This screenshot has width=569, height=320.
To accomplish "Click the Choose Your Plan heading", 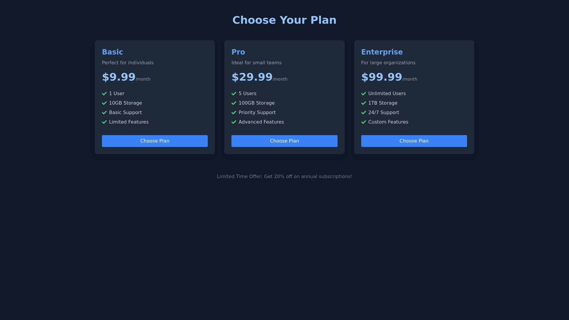I will (284, 20).
